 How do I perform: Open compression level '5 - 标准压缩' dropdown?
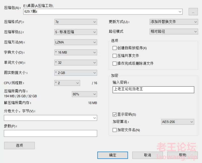(75, 32)
